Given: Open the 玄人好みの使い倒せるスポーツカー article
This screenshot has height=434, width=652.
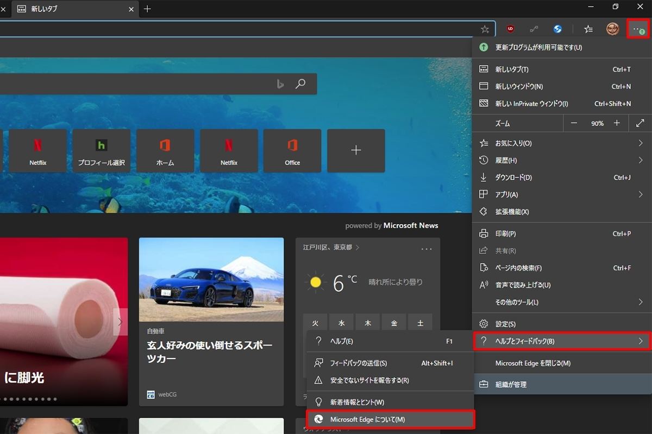Looking at the screenshot, I should [x=210, y=352].
